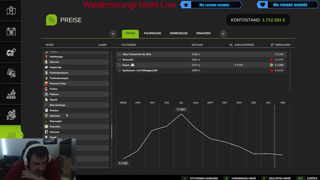Switch to the Preise tab

click(130, 33)
